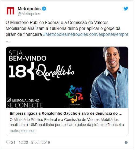Click the Instagram icon in the banner
The width and height of the screenshot is (135, 150).
tap(9, 100)
